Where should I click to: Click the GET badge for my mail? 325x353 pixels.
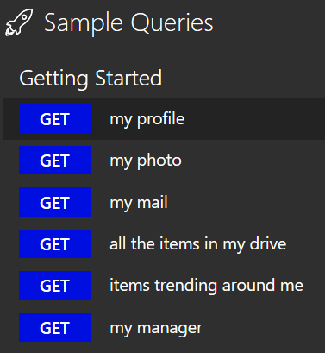(54, 202)
